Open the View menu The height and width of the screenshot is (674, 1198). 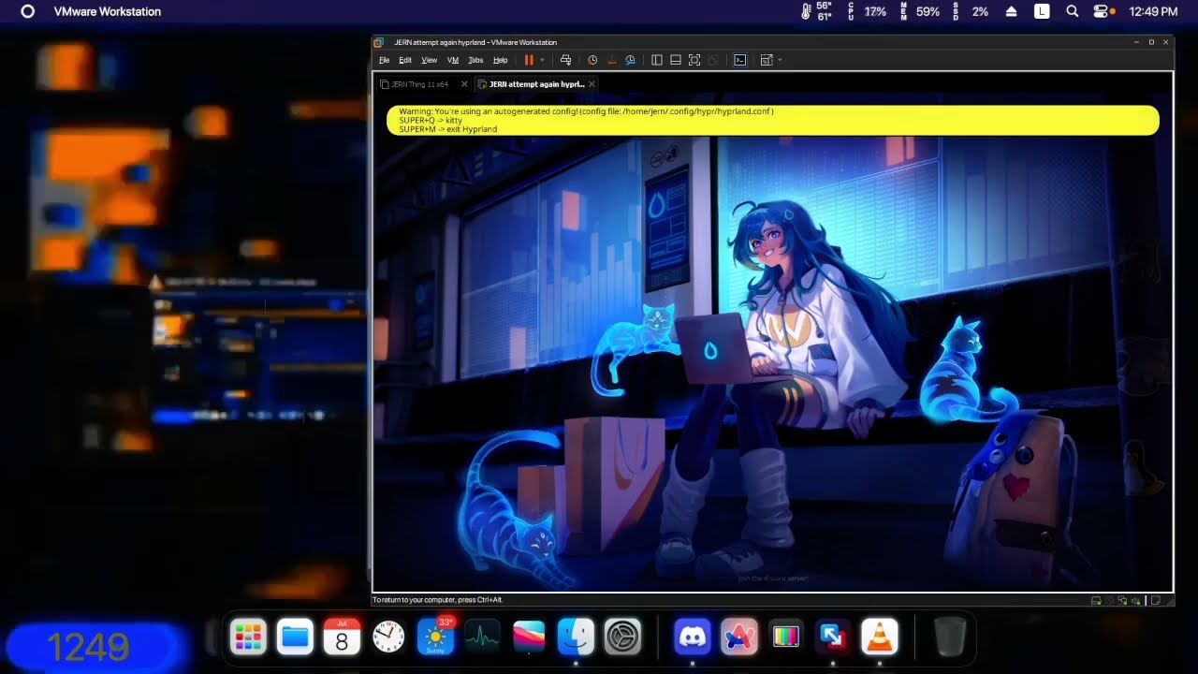pos(429,60)
